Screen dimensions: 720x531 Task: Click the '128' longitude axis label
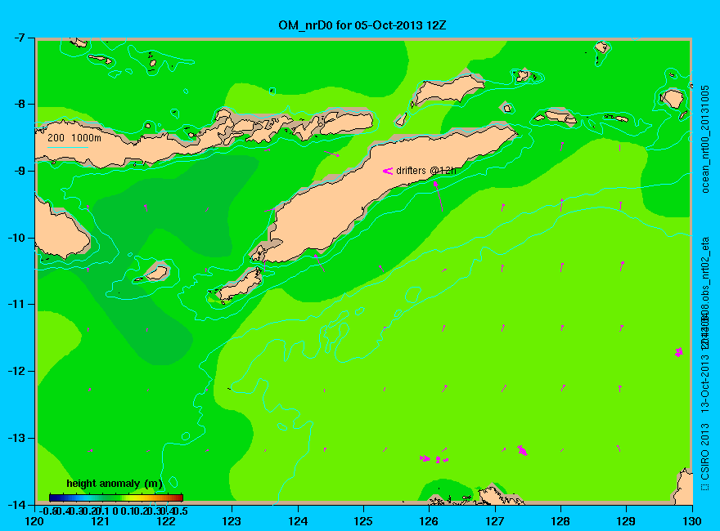(x=560, y=521)
